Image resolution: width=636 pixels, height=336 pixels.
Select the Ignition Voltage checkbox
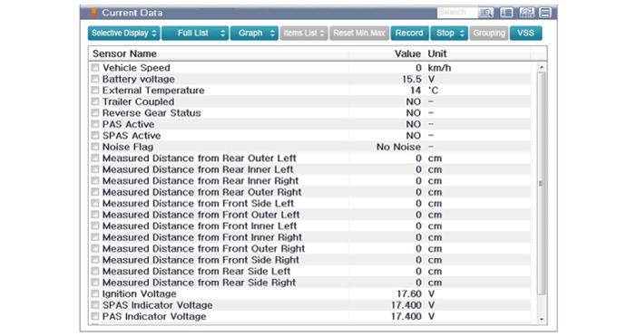(x=95, y=293)
